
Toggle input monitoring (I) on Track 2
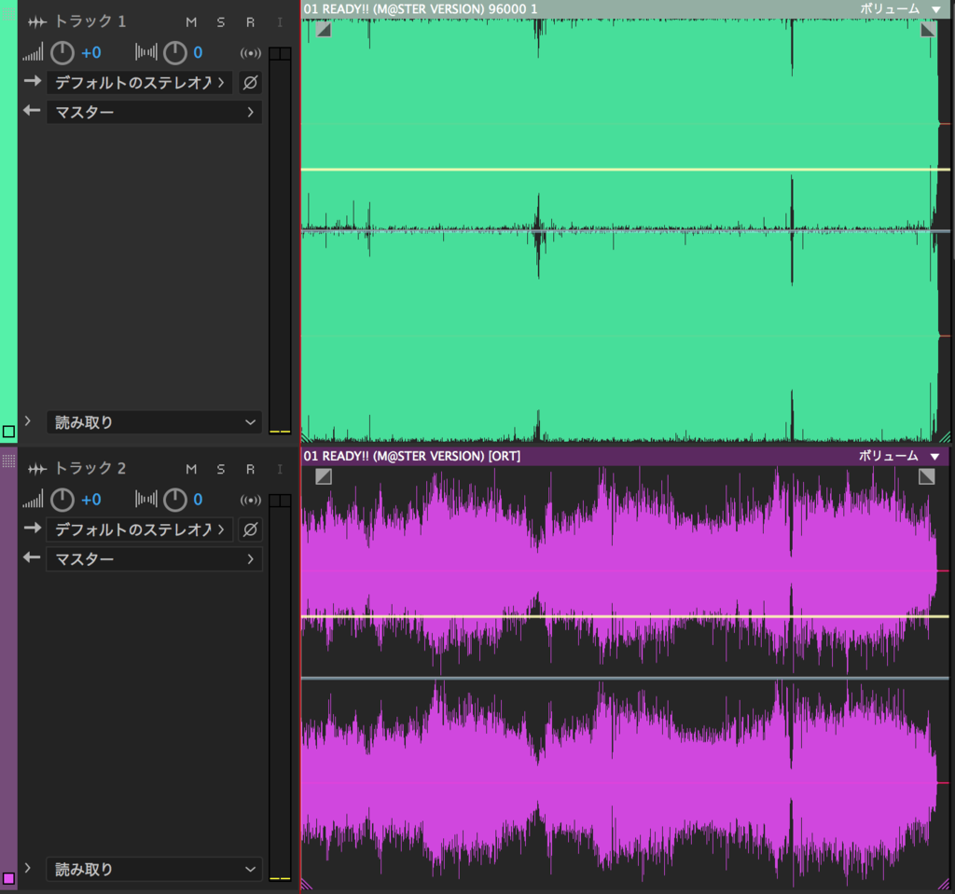pos(280,469)
